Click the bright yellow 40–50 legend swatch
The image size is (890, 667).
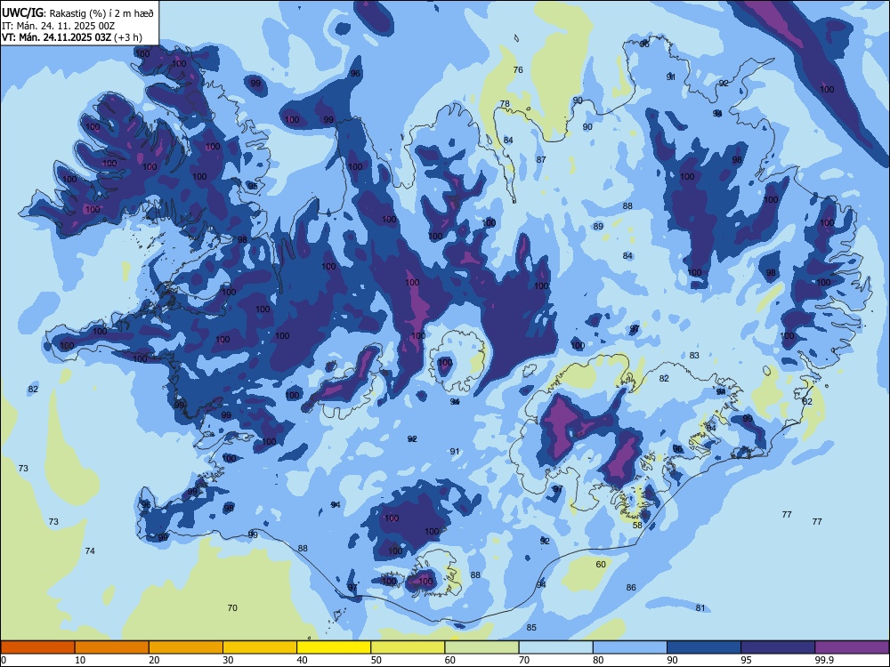click(x=334, y=647)
